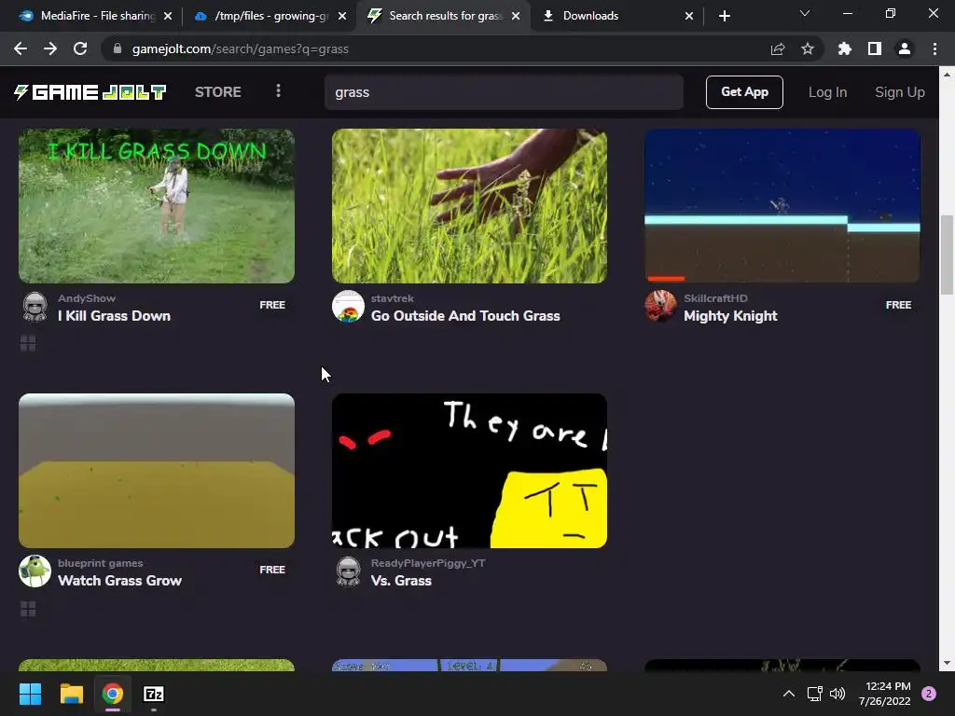Click Windows platform icon under I Kill Grass Down
Viewport: 955px width, 716px height.
click(x=28, y=343)
